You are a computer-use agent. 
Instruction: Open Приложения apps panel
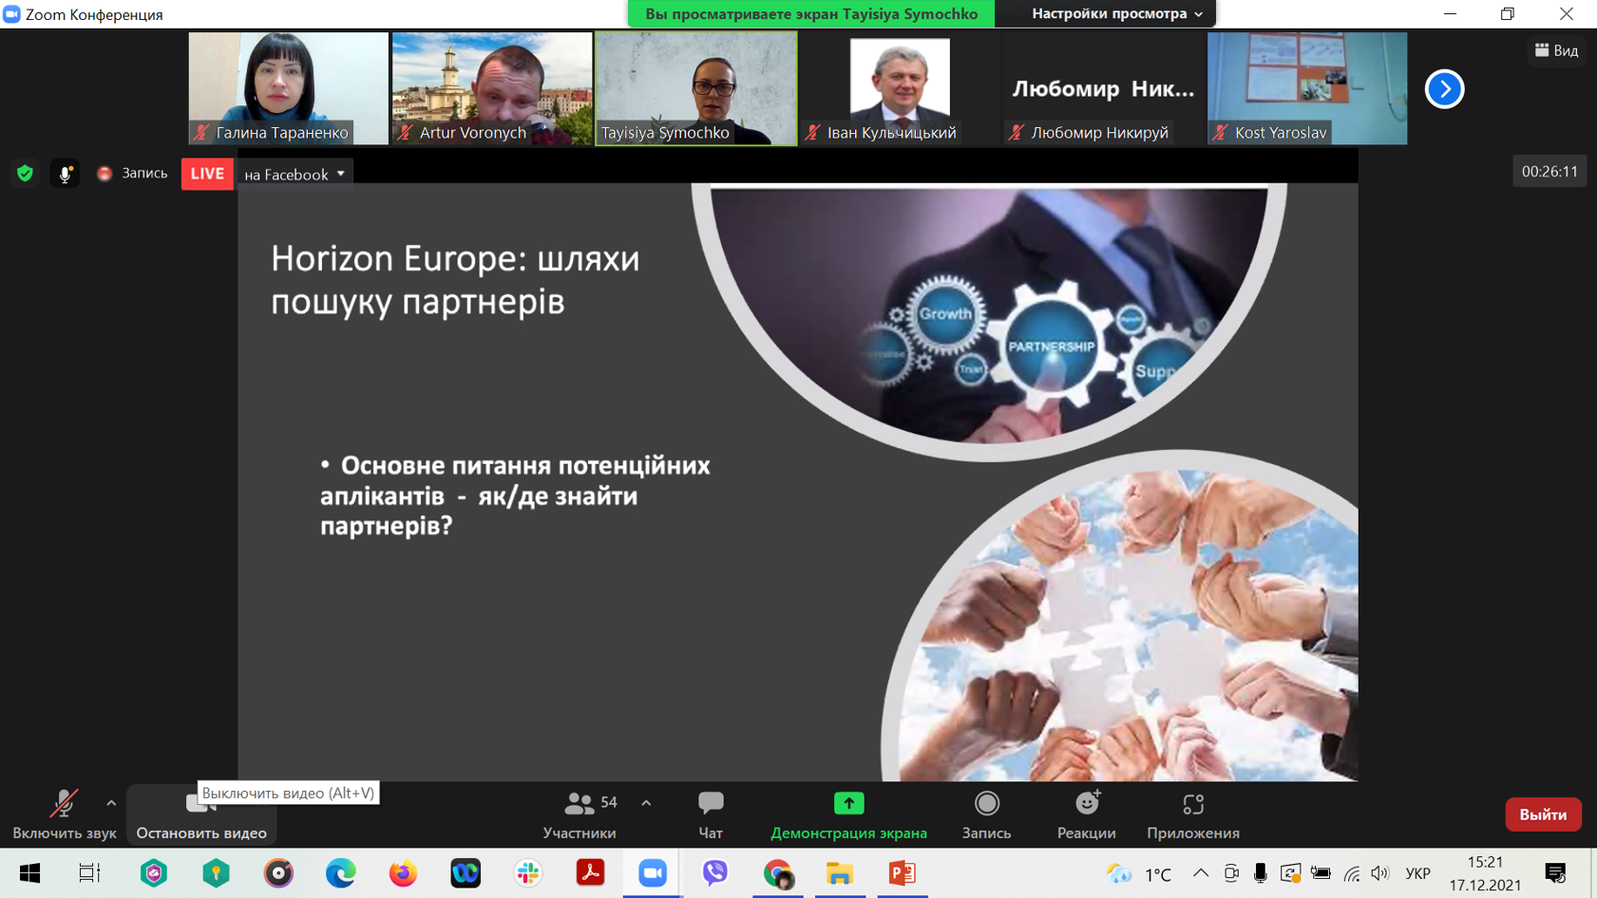(x=1193, y=815)
